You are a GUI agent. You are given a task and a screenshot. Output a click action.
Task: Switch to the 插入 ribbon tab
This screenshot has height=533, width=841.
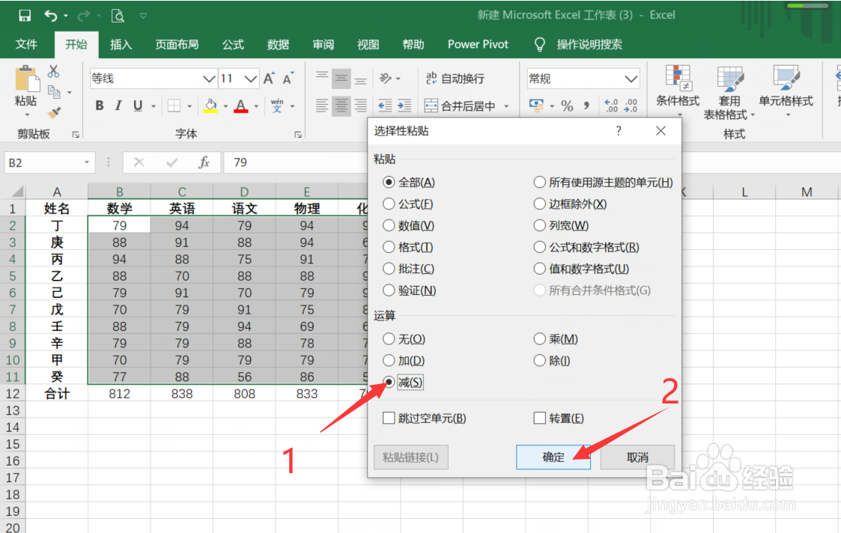point(121,44)
